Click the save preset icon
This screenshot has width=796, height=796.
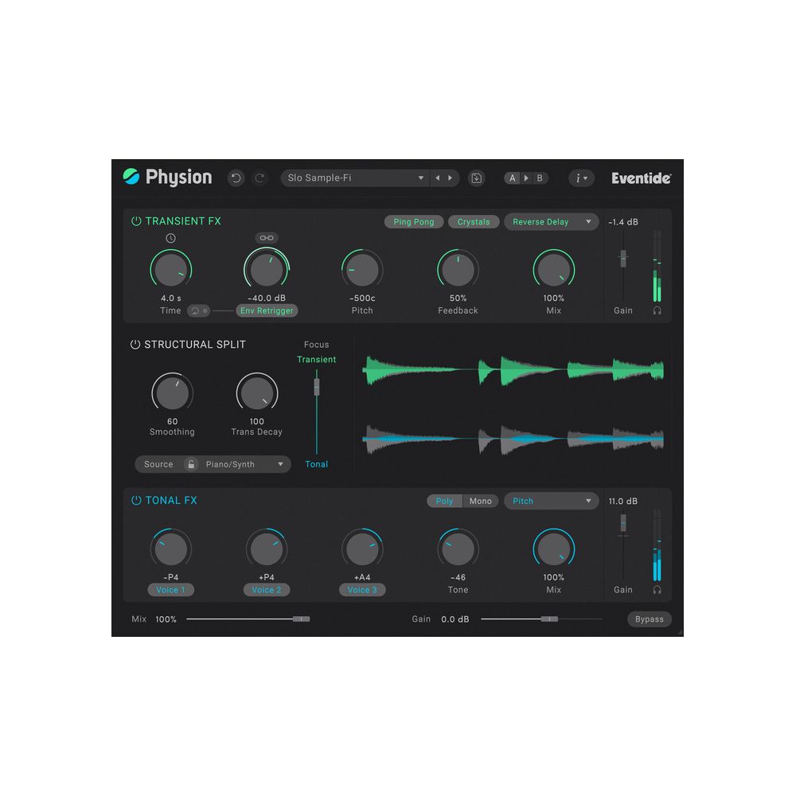476,178
